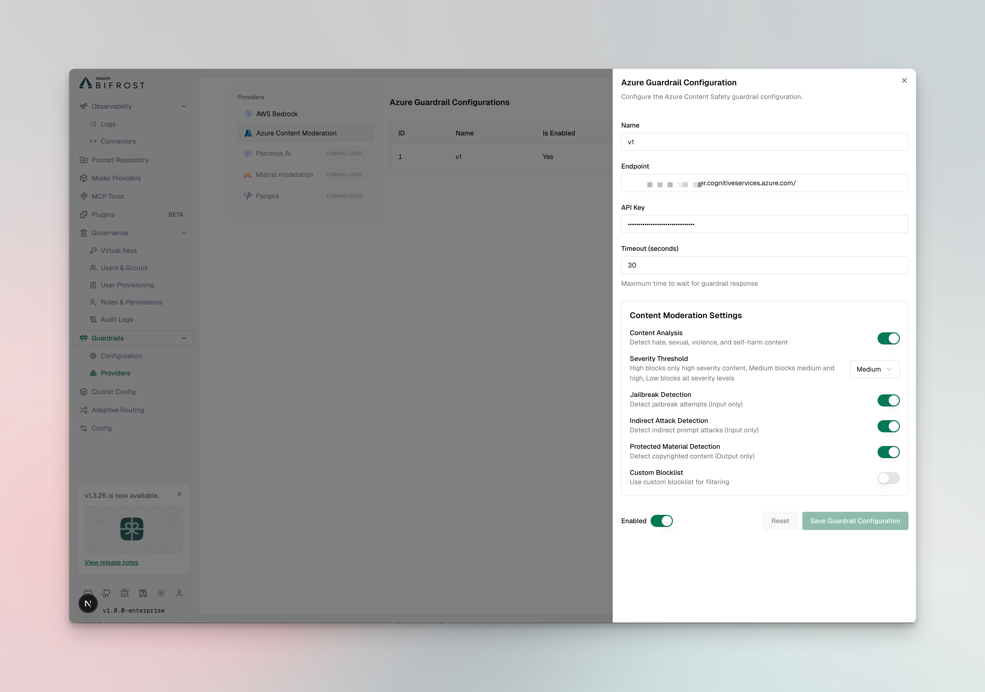Click the Yes cell under Is Enabled

click(x=548, y=157)
